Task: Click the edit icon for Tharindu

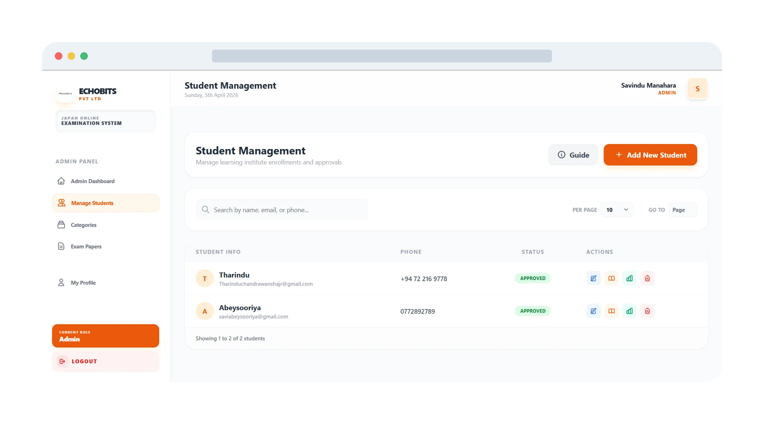Action: pyautogui.click(x=593, y=278)
